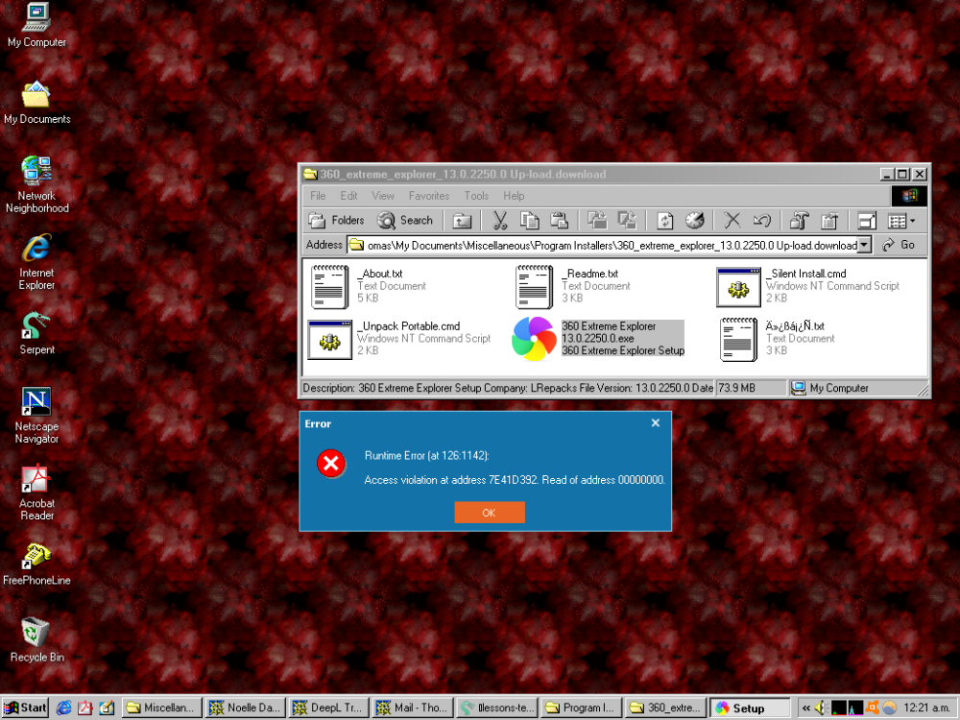The height and width of the screenshot is (720, 960).
Task: Click the Netscape Navigator desktop icon
Action: (x=36, y=415)
